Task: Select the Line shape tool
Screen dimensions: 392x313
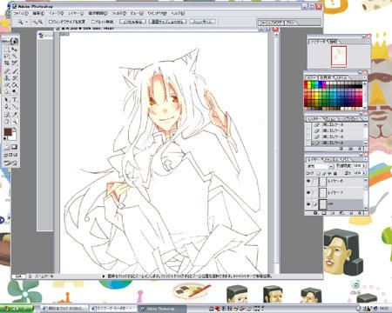Action: [x=15, y=106]
